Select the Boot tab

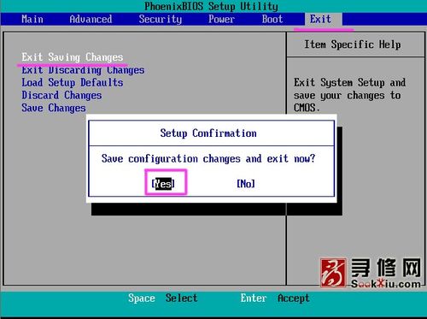272,19
